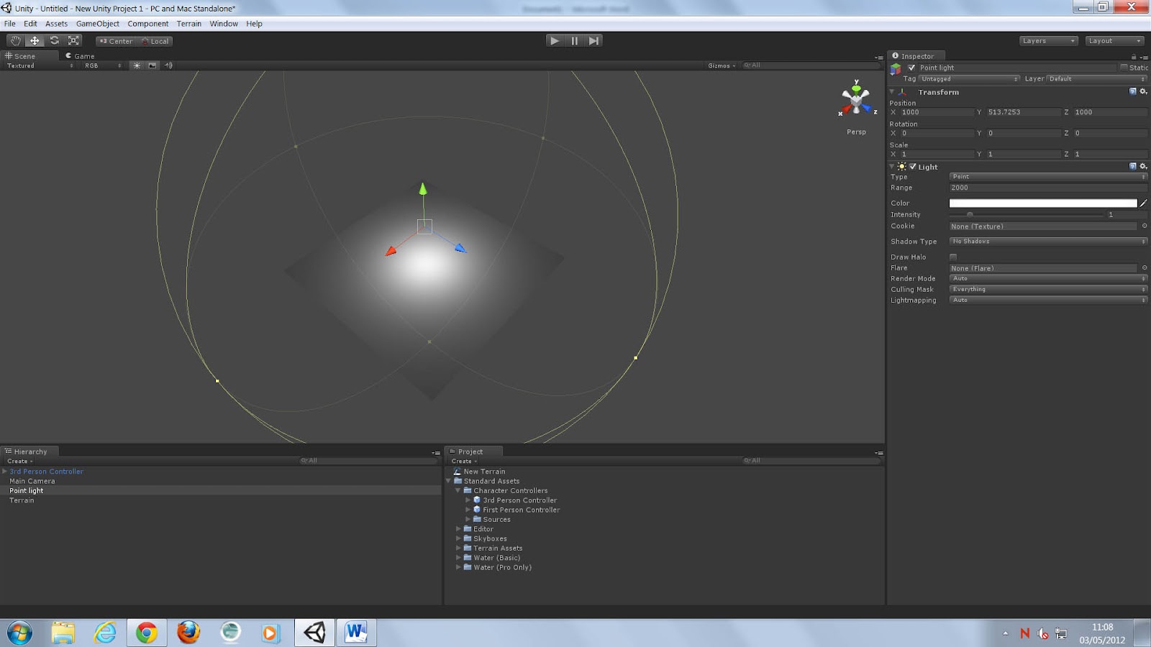Screen dimensions: 1151x647
Task: Toggle the skybox rendering button
Action: [151, 65]
